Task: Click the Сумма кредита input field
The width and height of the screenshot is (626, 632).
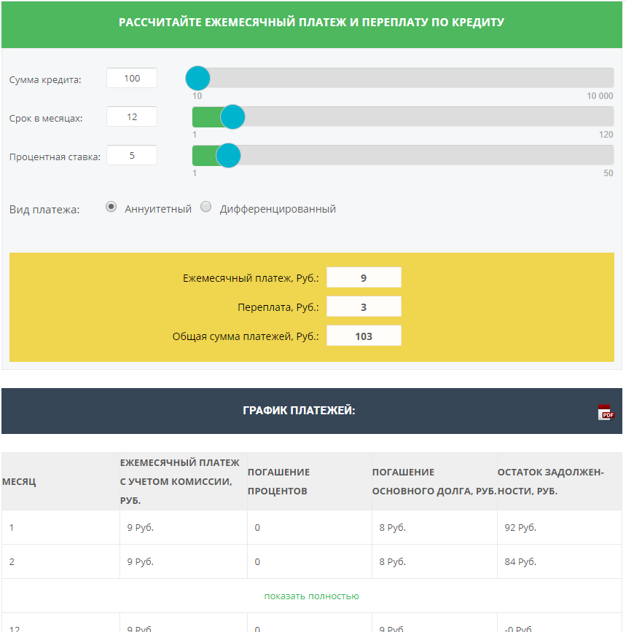Action: pos(132,78)
